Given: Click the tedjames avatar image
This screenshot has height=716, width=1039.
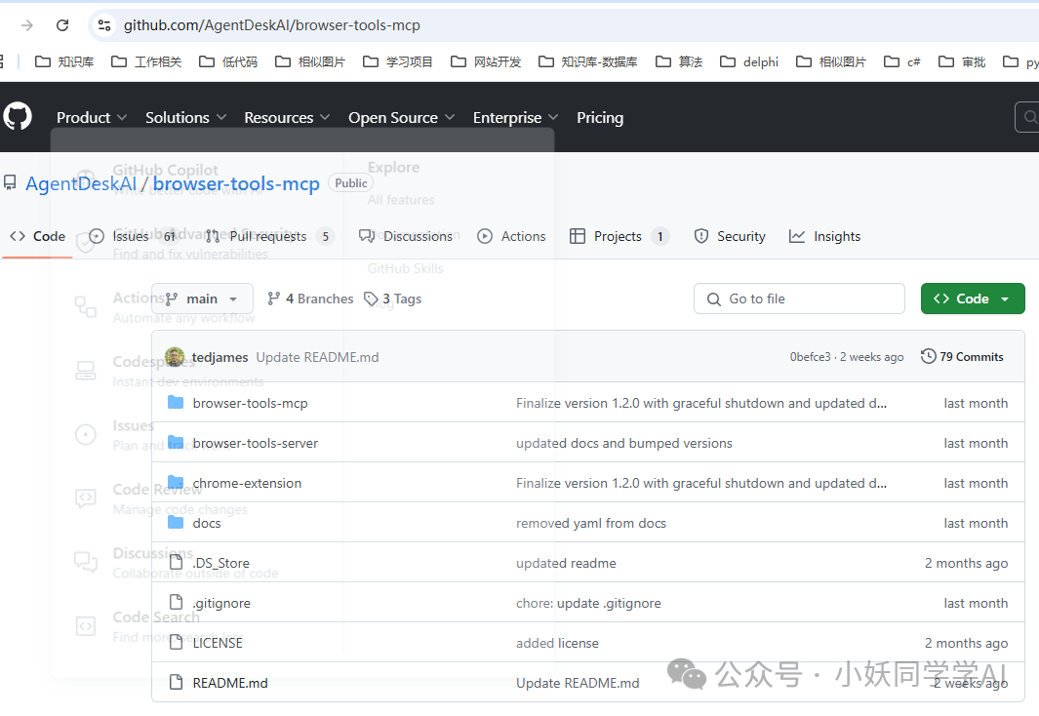Looking at the screenshot, I should click(x=175, y=357).
